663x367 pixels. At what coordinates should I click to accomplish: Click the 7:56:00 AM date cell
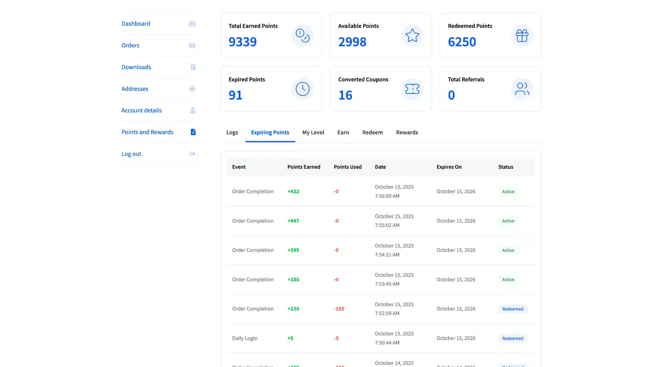tap(394, 191)
